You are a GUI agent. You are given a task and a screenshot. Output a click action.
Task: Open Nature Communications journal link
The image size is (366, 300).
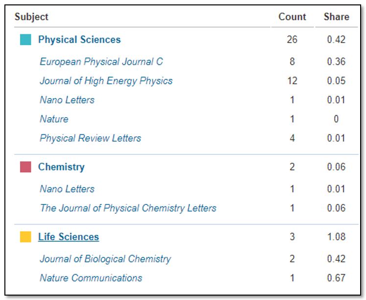pos(91,278)
